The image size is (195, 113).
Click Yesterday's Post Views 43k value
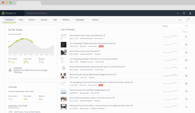(26, 99)
